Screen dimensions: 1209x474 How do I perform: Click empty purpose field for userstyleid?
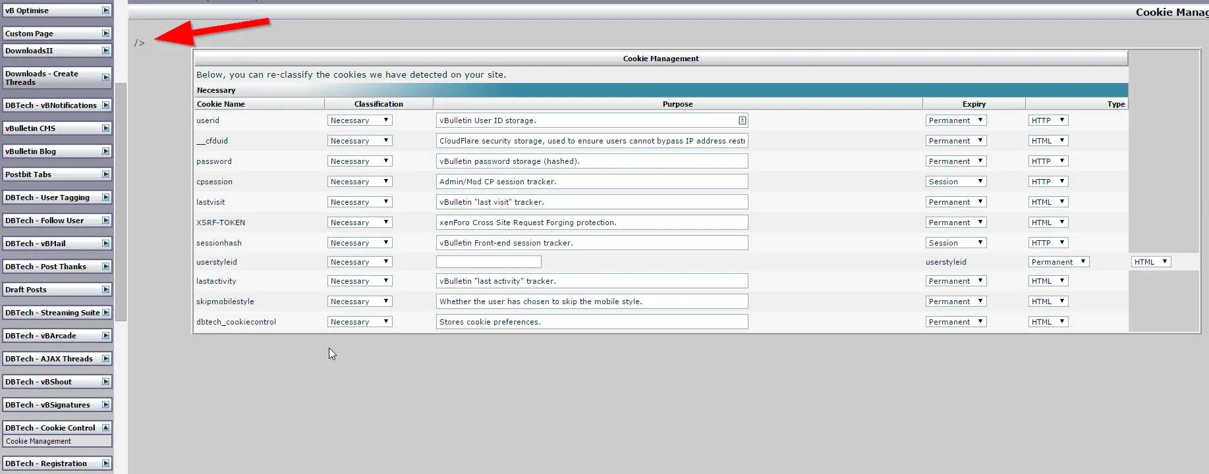pos(488,262)
